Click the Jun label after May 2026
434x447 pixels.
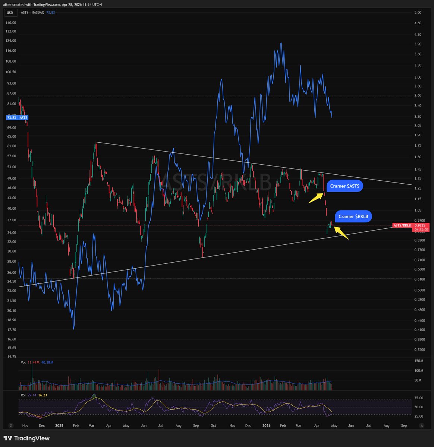351,425
